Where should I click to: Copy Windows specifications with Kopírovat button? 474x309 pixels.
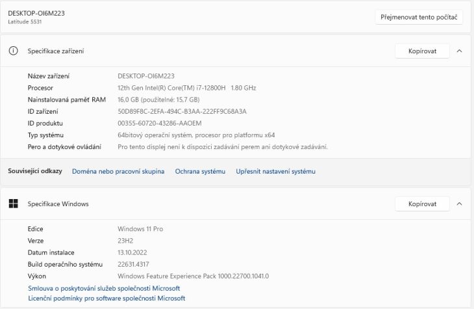click(422, 204)
